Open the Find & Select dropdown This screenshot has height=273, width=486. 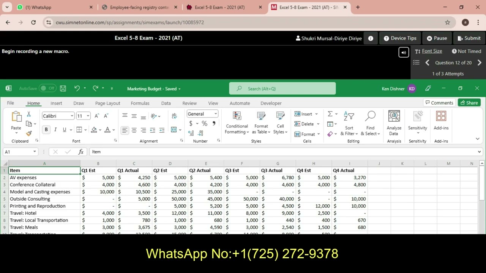click(370, 123)
